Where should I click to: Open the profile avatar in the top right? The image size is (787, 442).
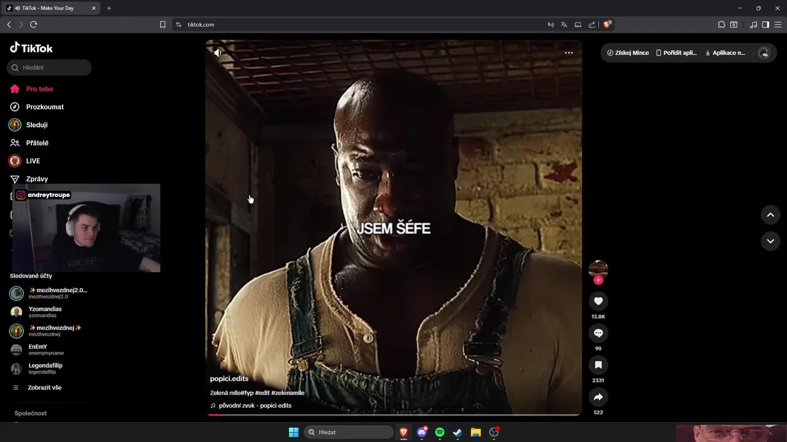click(764, 53)
